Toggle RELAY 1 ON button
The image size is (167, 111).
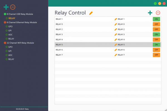tap(156, 19)
